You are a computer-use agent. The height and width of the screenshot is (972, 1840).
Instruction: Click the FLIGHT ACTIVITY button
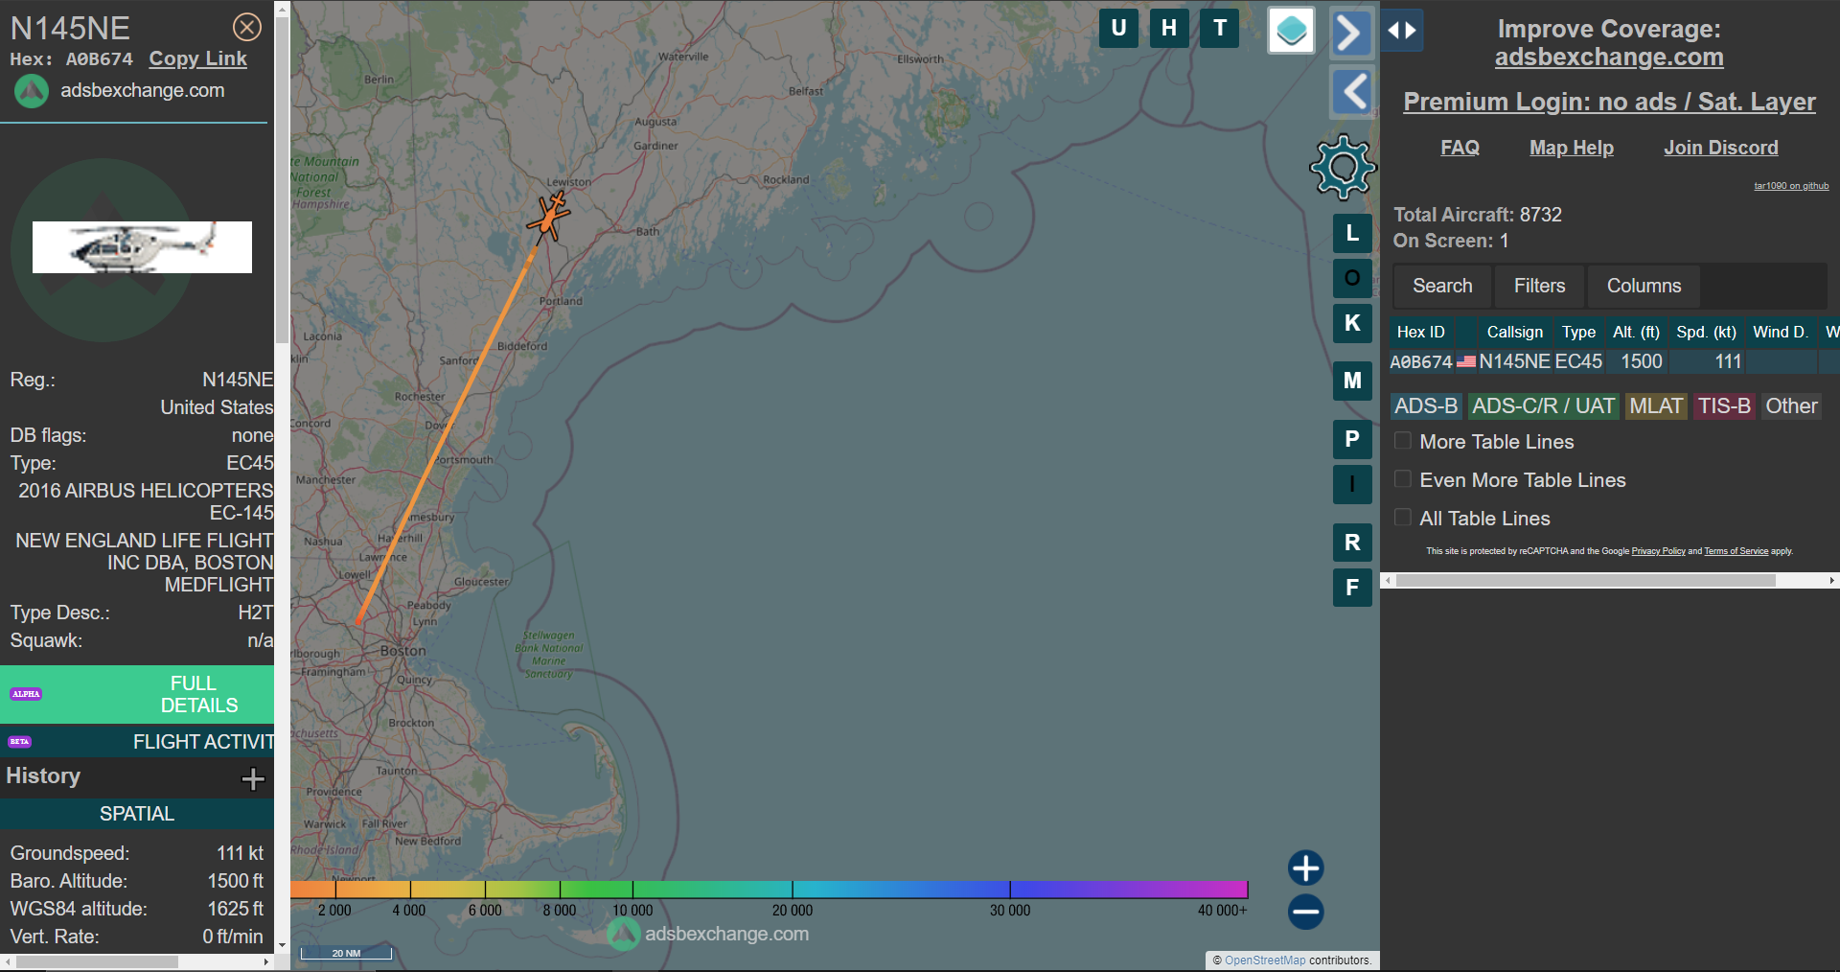tap(137, 742)
